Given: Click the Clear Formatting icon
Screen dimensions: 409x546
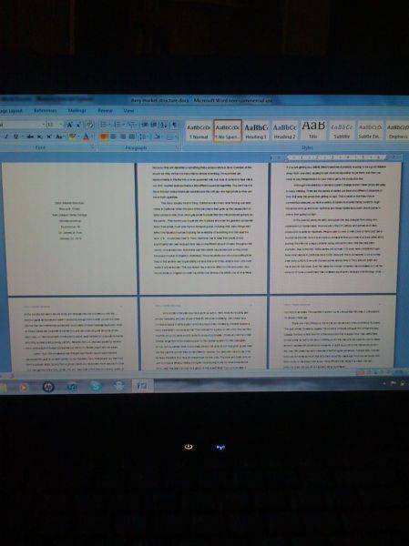Looking at the screenshot, I should 89,125.
